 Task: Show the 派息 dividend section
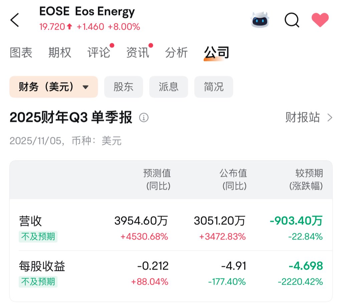pyautogui.click(x=169, y=87)
